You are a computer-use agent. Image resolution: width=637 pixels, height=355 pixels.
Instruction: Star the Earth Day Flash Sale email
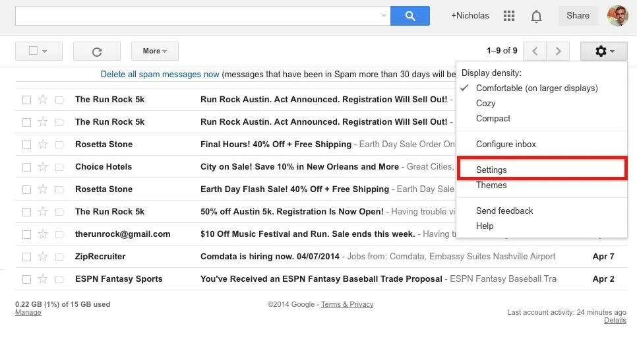43,189
